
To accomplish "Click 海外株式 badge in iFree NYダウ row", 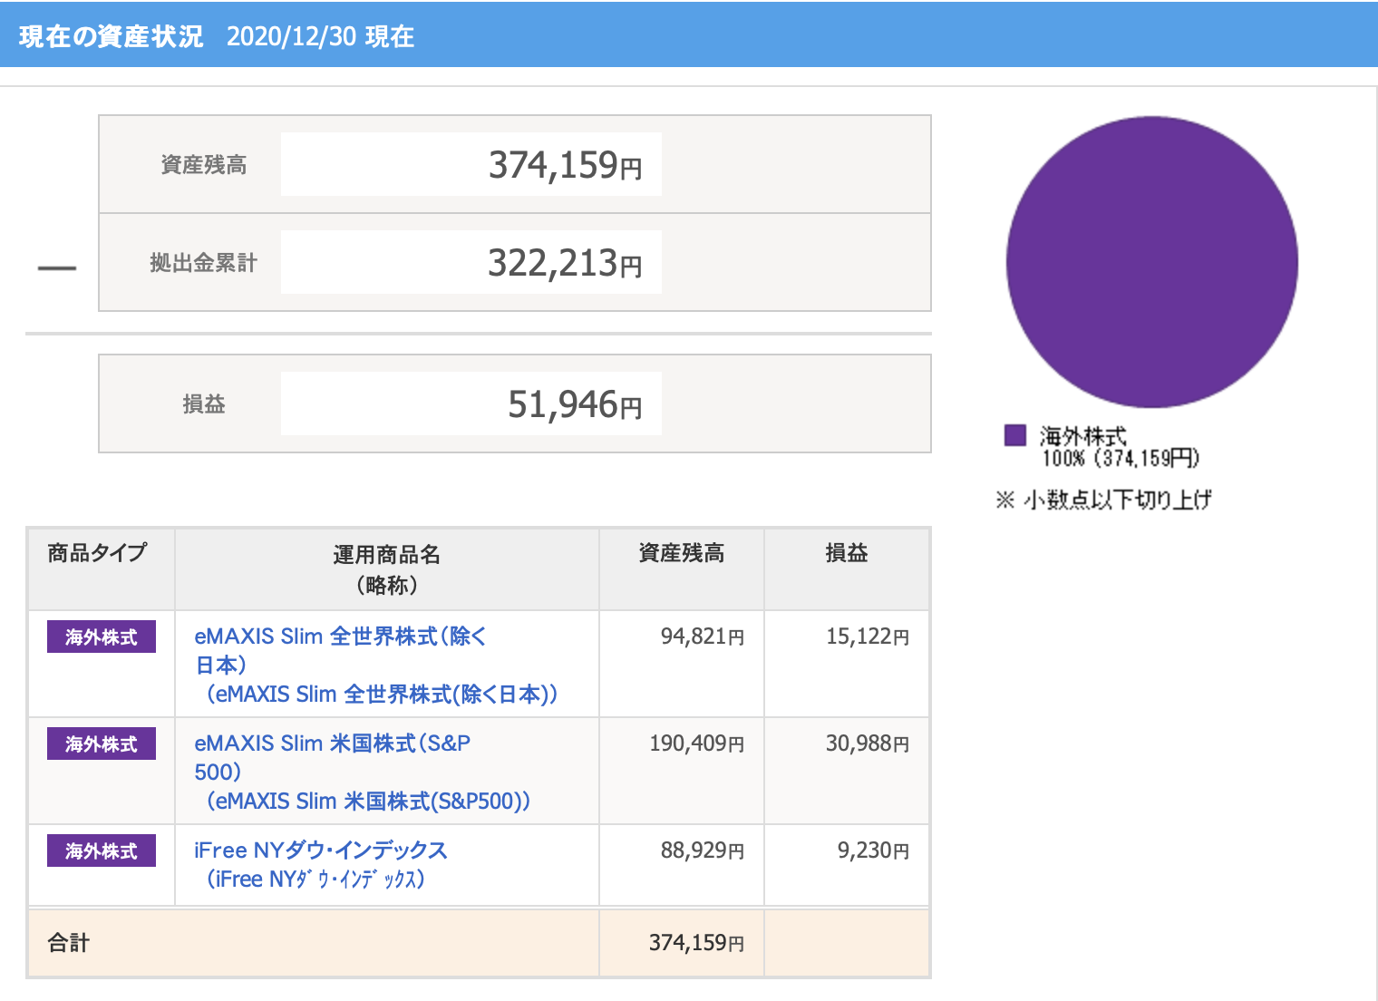I will click(102, 850).
